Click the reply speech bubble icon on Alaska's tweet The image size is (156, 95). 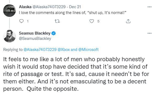click(x=21, y=21)
